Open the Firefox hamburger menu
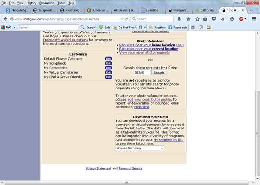Screen dimensions: 260x185 [254, 19]
